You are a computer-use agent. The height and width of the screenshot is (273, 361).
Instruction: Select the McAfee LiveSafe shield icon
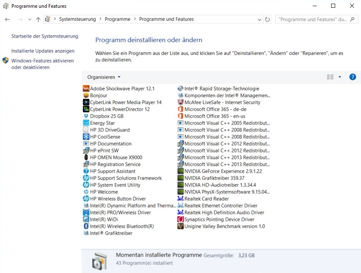(180, 102)
